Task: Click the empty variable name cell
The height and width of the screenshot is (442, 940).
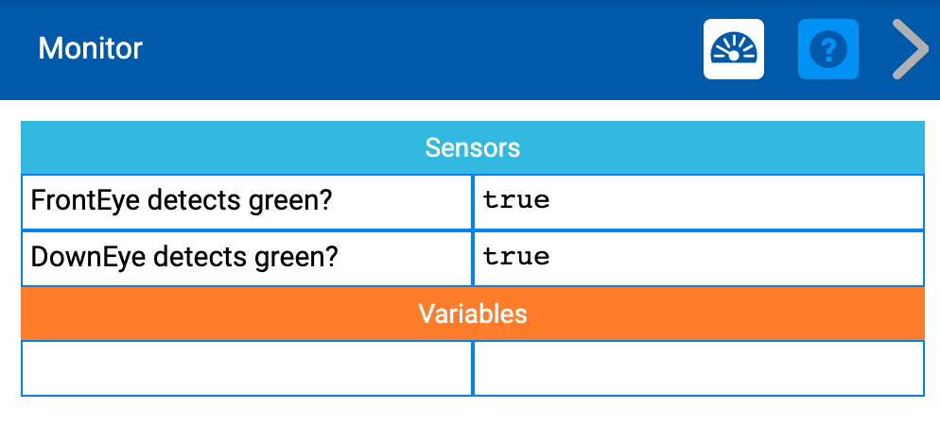Action: (x=246, y=368)
